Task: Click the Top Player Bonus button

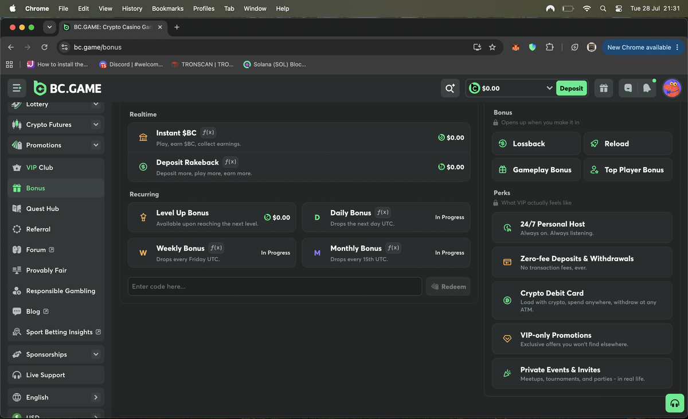Action: click(628, 170)
